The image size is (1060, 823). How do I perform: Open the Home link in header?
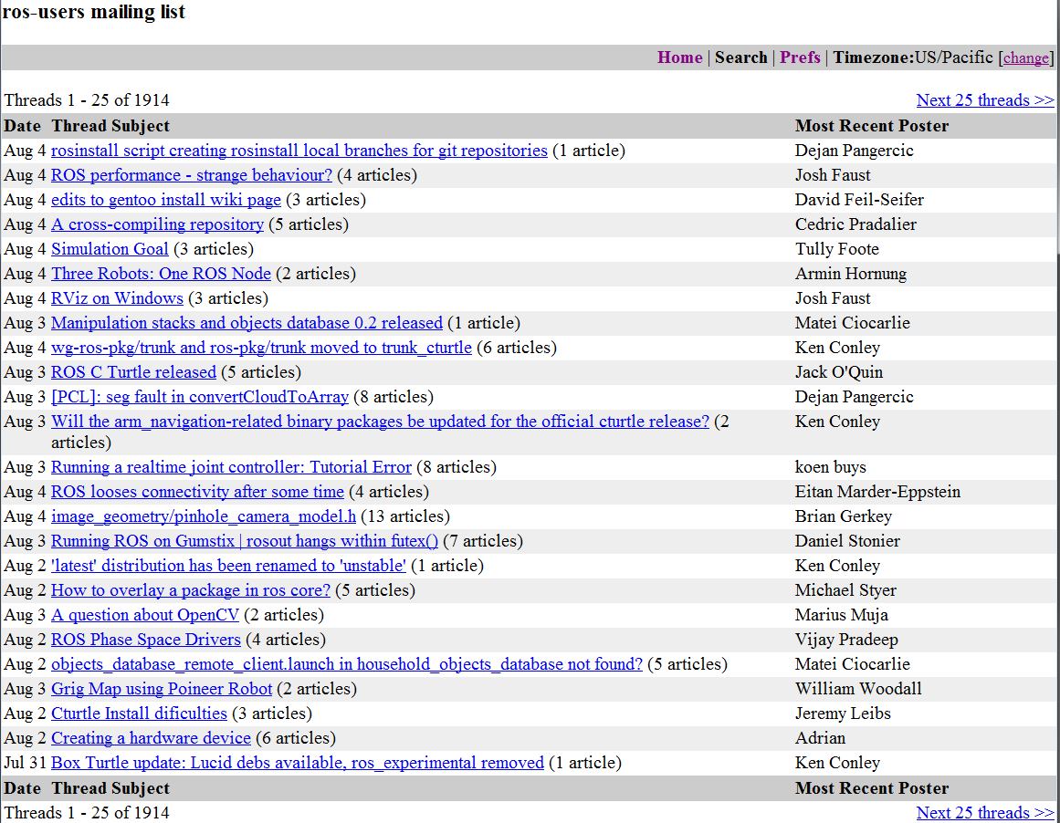(x=679, y=57)
